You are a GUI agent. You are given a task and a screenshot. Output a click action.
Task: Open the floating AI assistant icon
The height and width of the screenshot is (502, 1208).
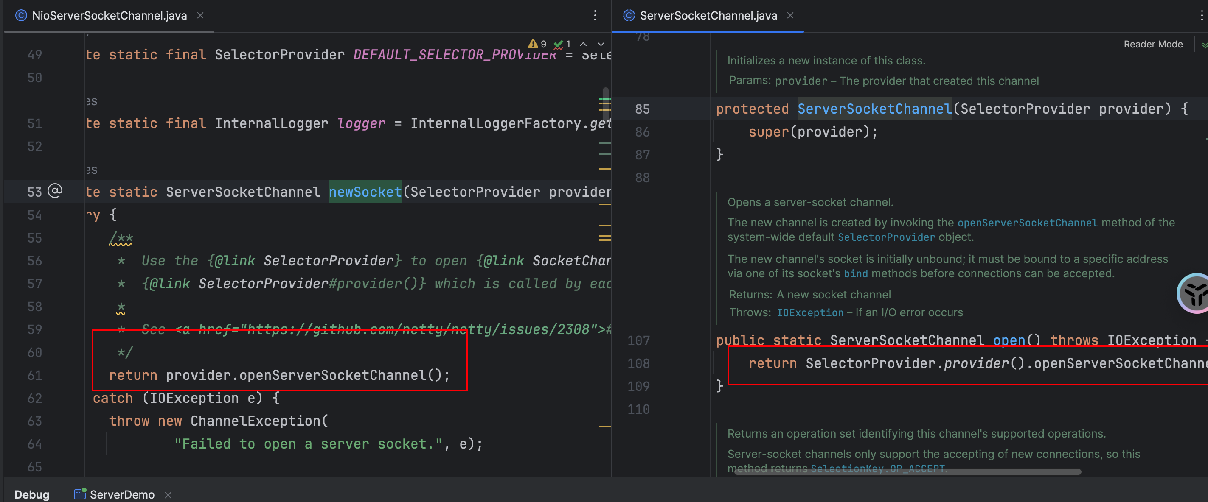tap(1194, 294)
